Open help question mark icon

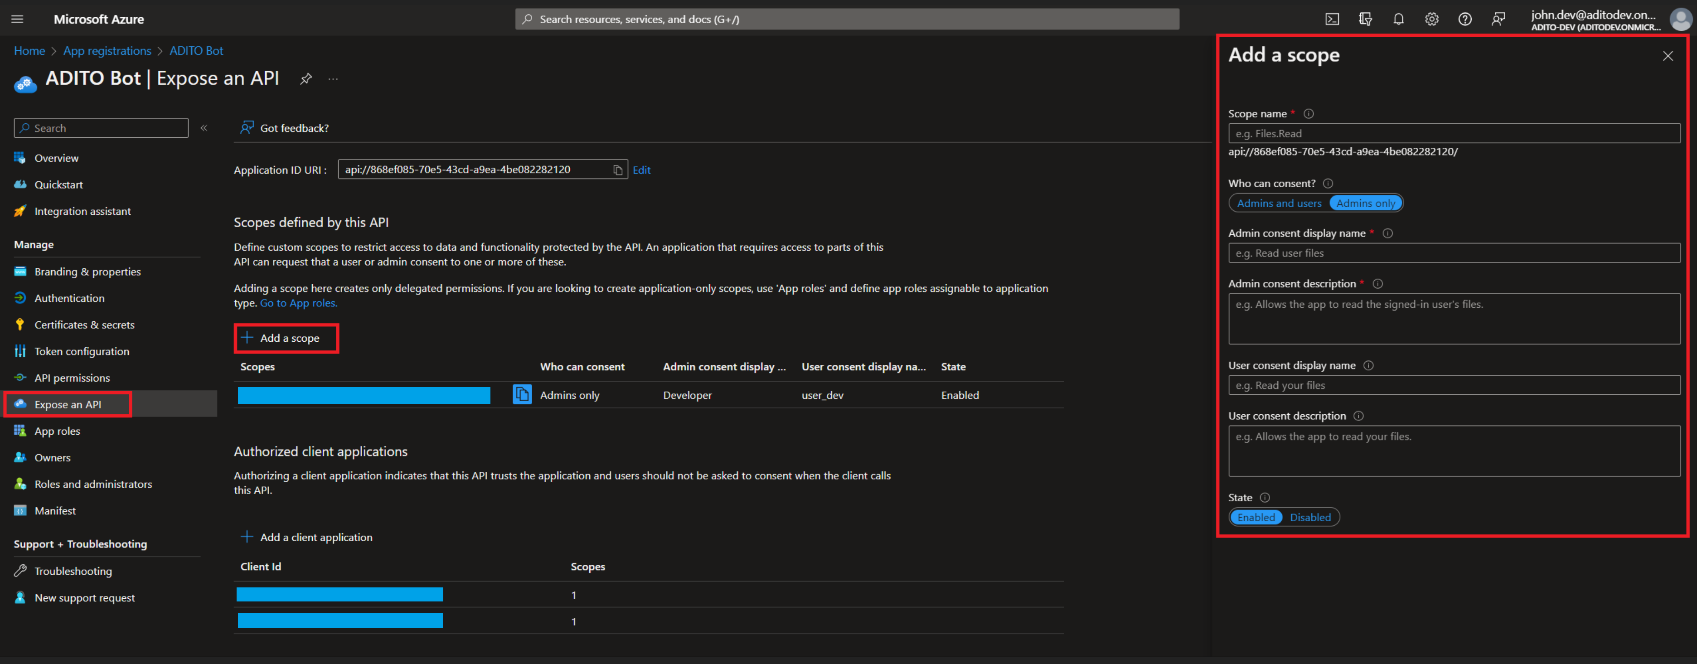click(x=1464, y=19)
